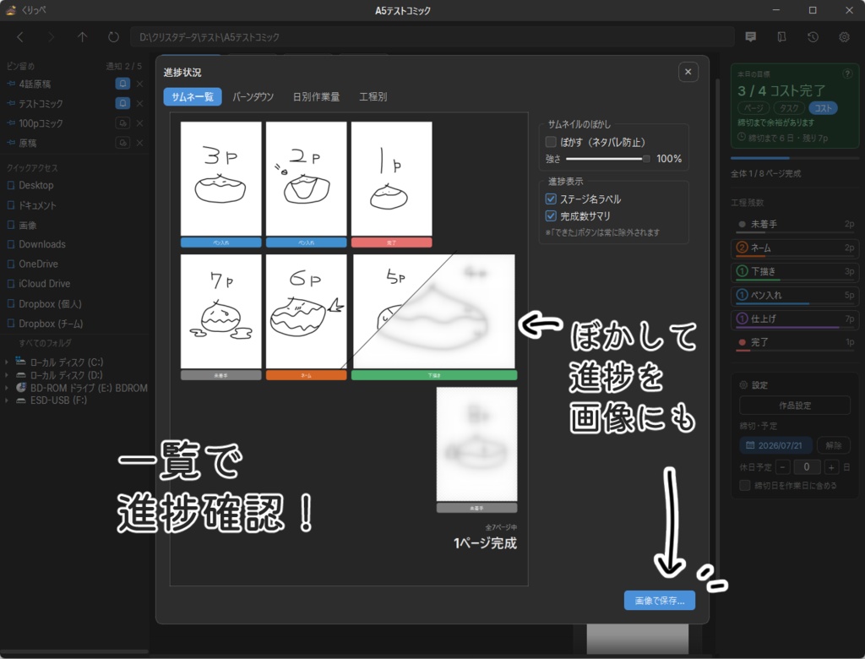Click the help question mark in goal card
Viewport: 865px width, 659px height.
(846, 74)
